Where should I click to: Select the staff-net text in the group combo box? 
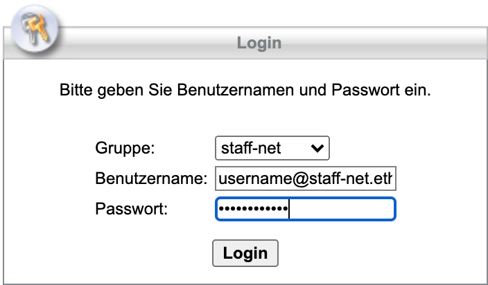251,148
